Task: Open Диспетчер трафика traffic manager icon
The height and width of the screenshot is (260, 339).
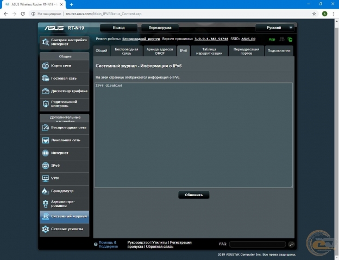Action: tap(46, 91)
